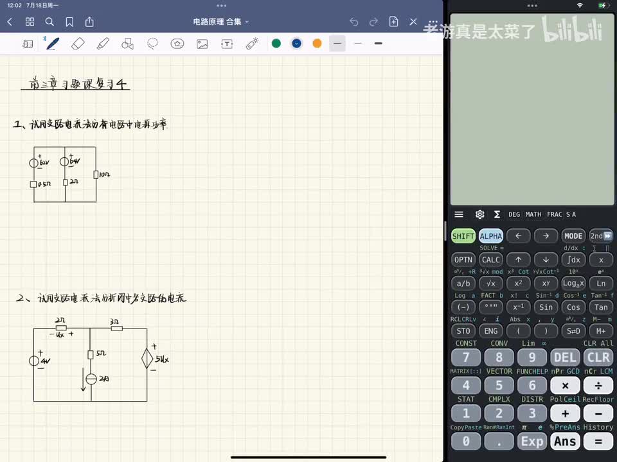The height and width of the screenshot is (462, 617).
Task: Toggle the read-only/zoom window tool
Action: pyautogui.click(x=28, y=44)
